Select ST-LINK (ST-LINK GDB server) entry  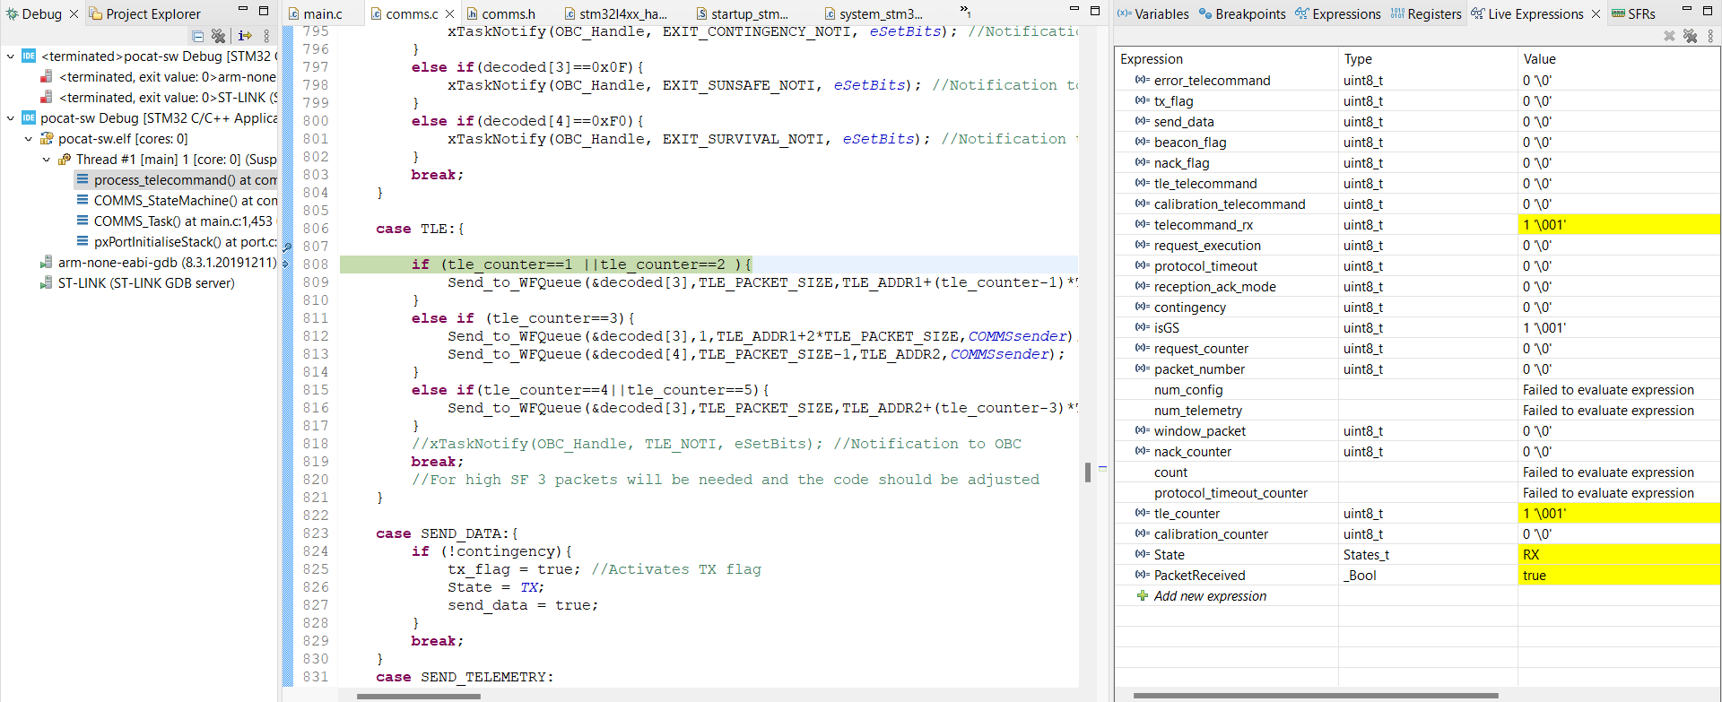point(137,282)
